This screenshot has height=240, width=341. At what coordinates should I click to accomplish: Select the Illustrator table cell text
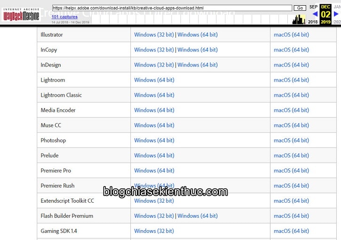pos(52,35)
